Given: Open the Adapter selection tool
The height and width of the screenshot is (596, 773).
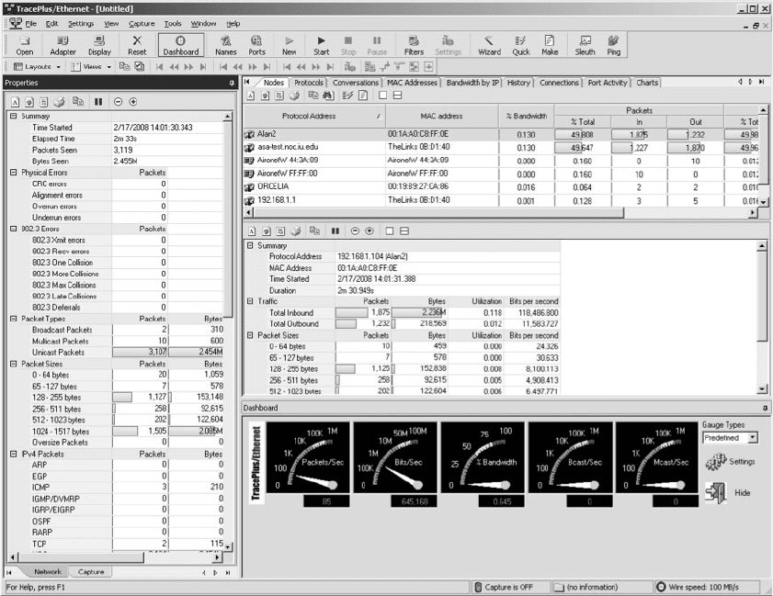Looking at the screenshot, I should [x=63, y=45].
